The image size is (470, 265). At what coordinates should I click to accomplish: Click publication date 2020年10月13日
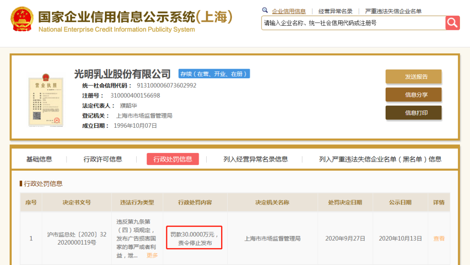[x=400, y=238]
